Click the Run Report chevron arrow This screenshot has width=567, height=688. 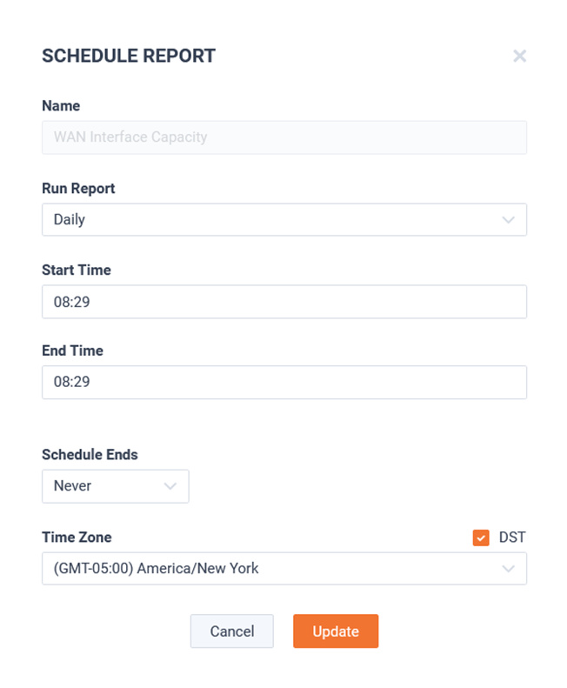[x=508, y=219]
